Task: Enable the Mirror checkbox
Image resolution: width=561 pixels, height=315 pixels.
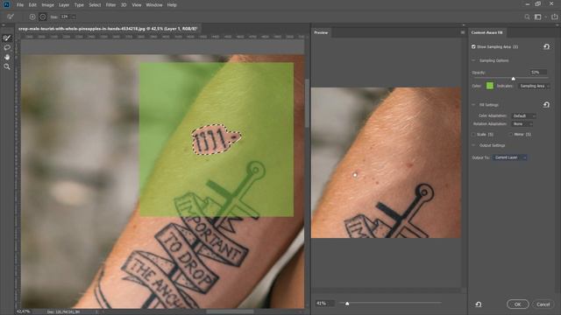Action: coord(510,134)
